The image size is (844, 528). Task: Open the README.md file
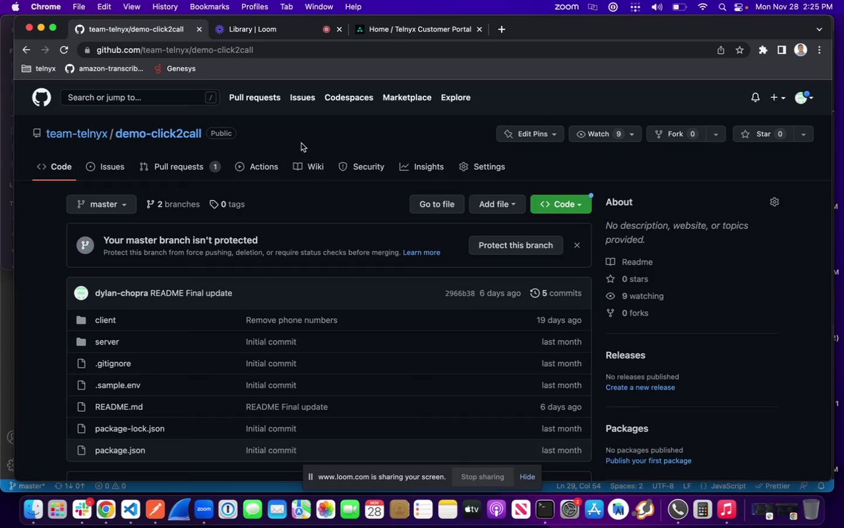click(x=119, y=407)
